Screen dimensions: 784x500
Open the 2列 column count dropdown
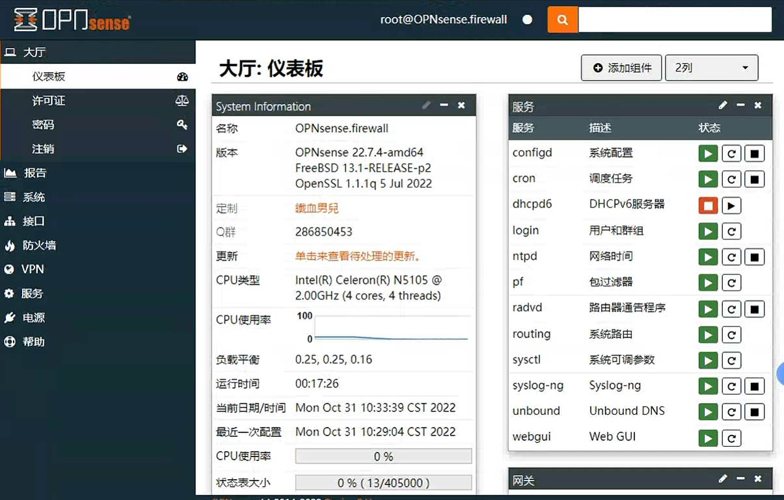(711, 68)
